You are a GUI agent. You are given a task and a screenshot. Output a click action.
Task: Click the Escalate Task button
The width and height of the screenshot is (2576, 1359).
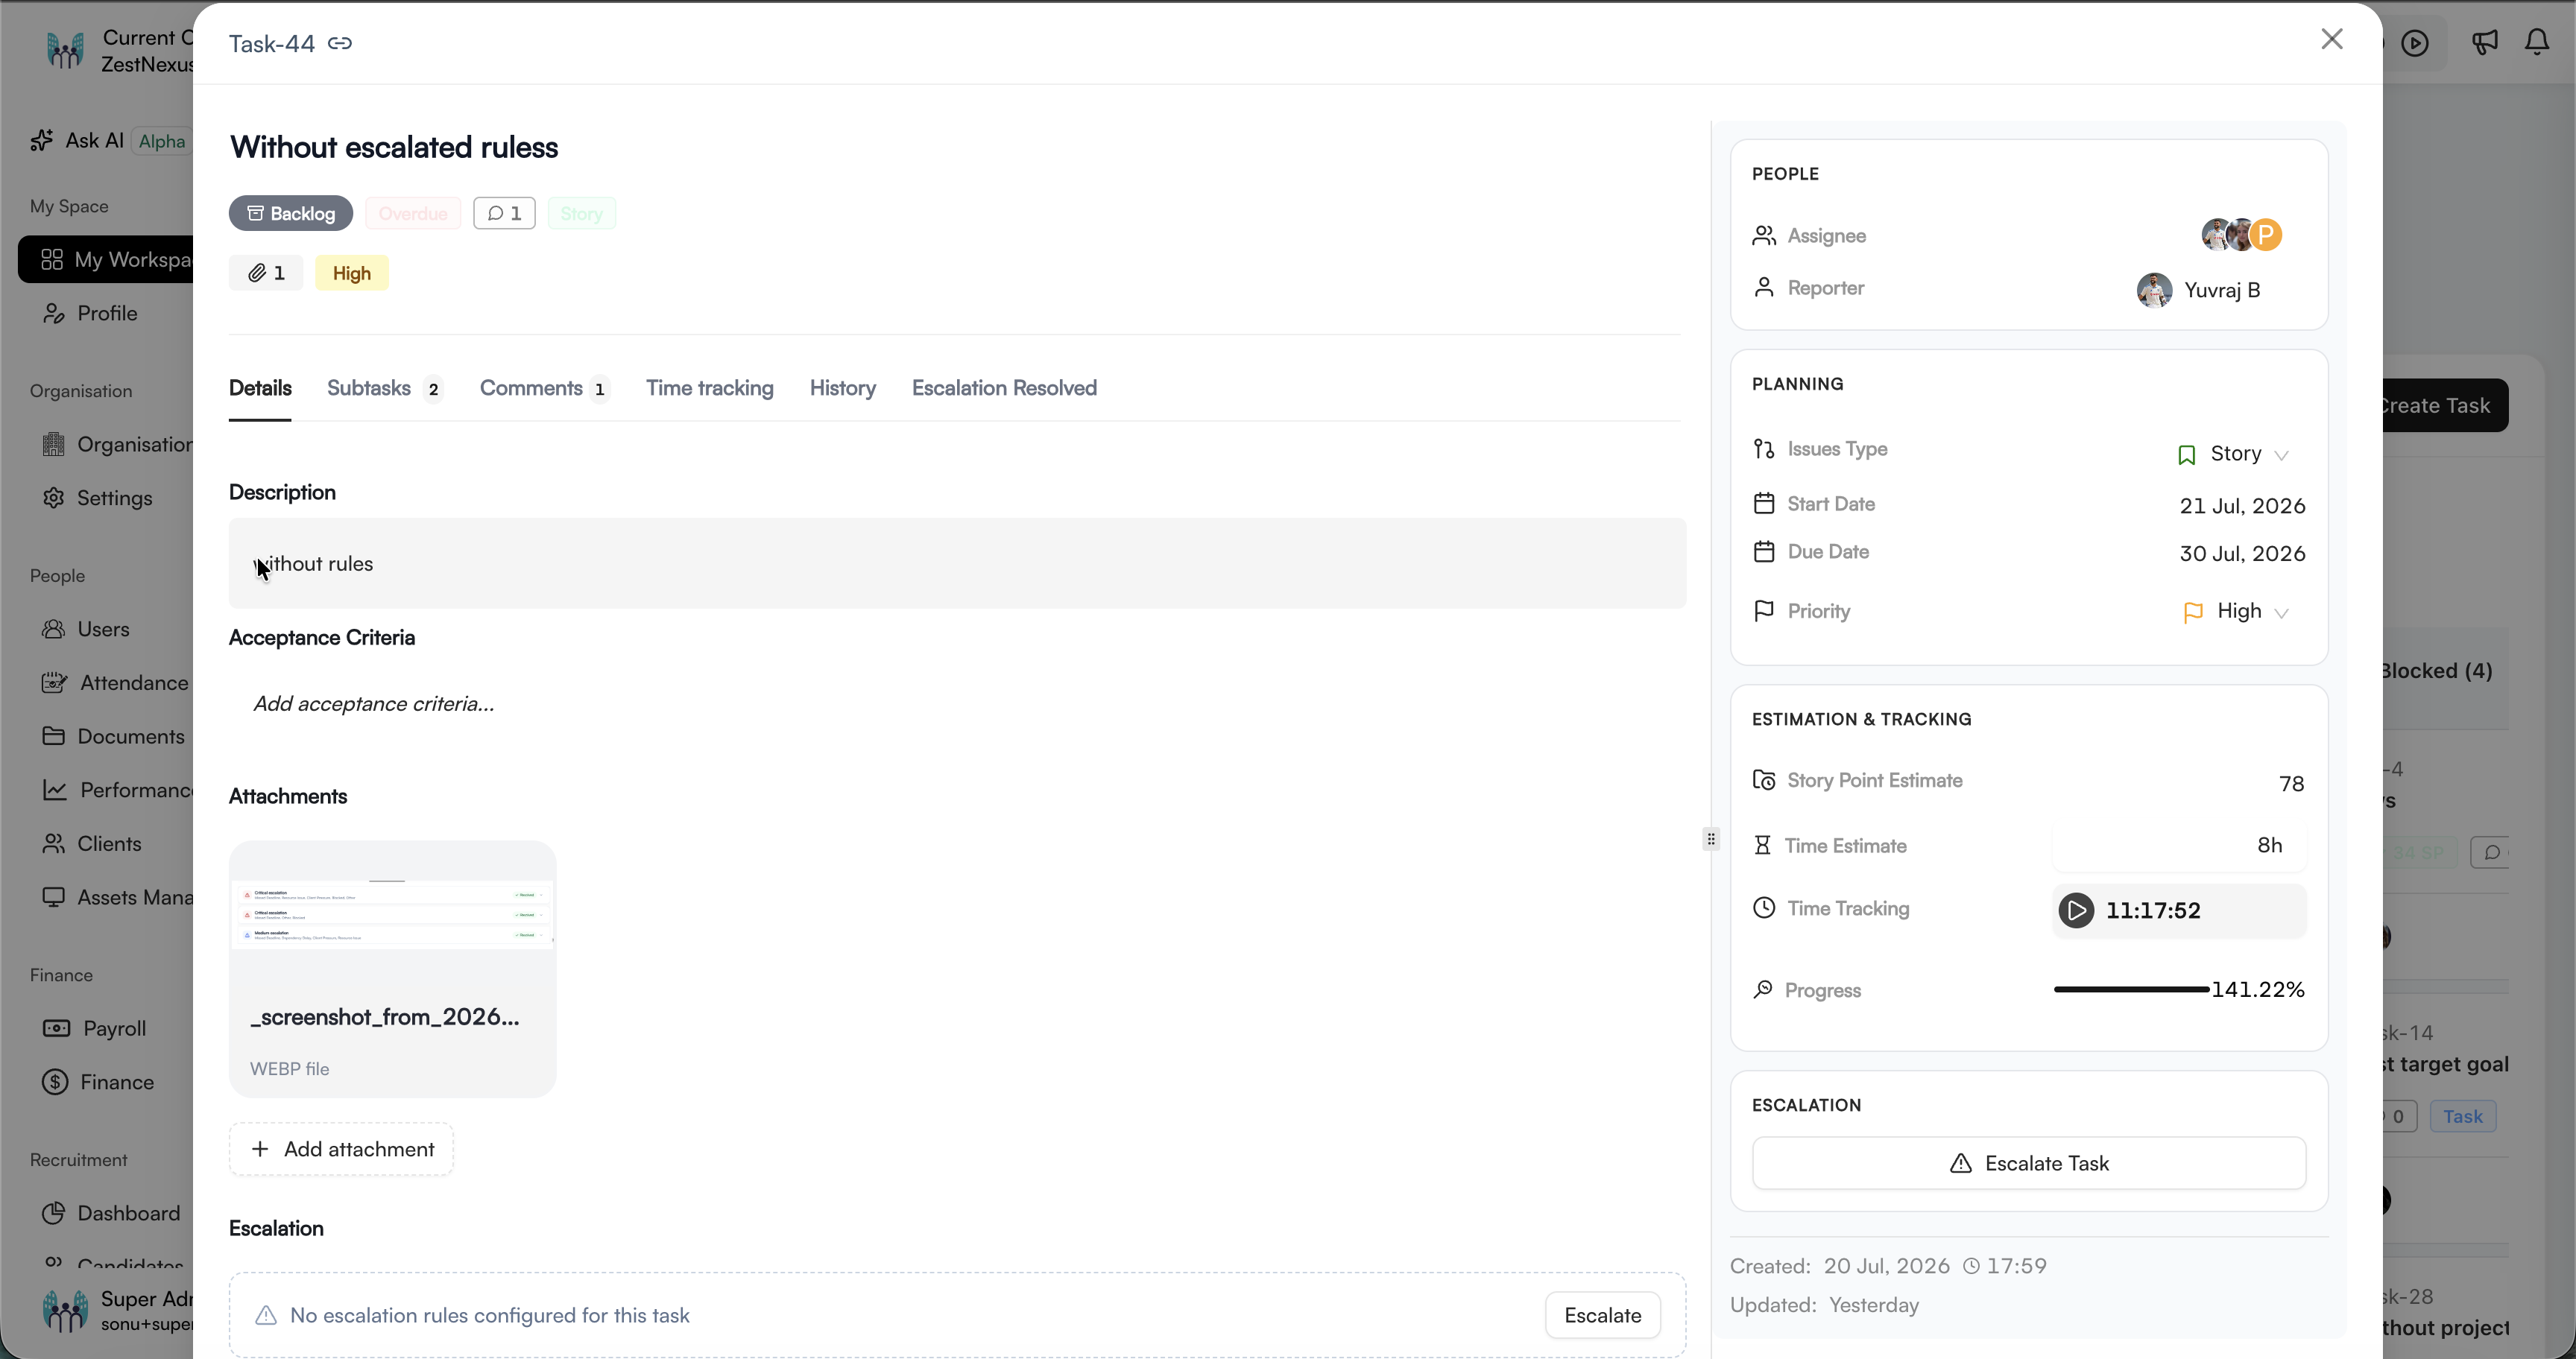tap(2029, 1163)
